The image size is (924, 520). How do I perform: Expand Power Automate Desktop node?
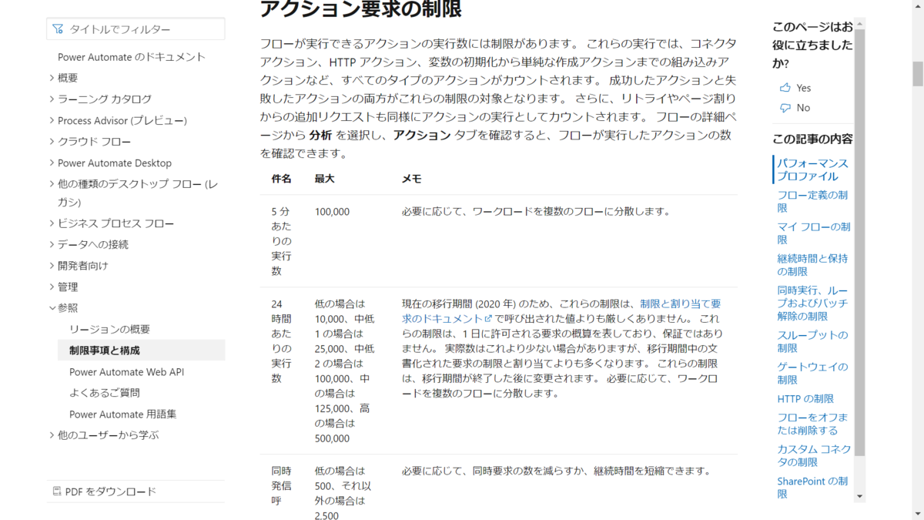click(x=52, y=163)
